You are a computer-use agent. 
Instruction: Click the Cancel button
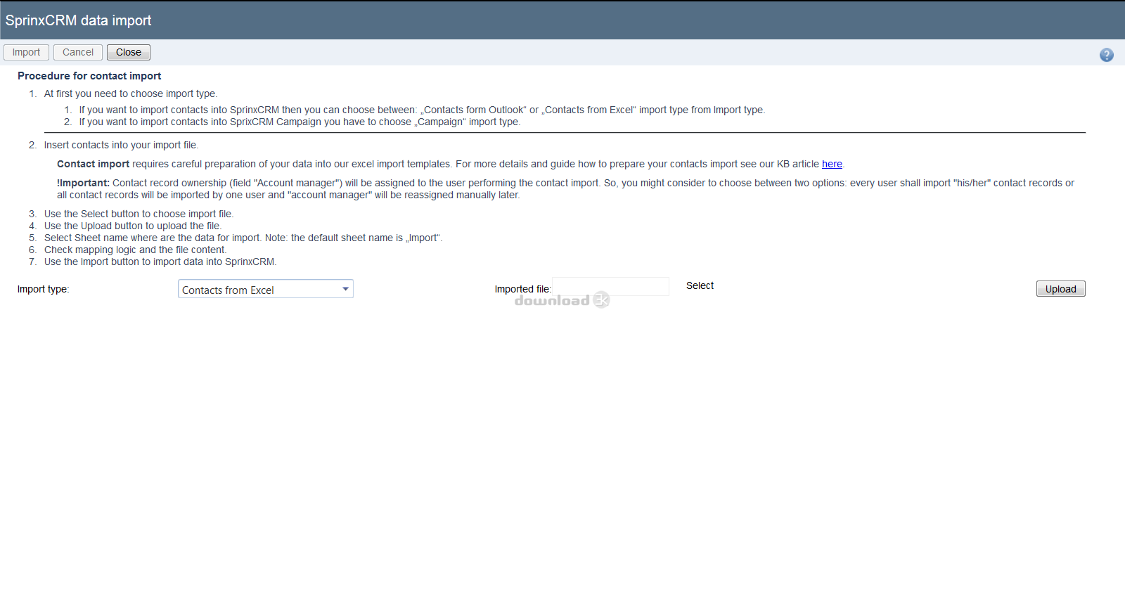[x=78, y=53]
